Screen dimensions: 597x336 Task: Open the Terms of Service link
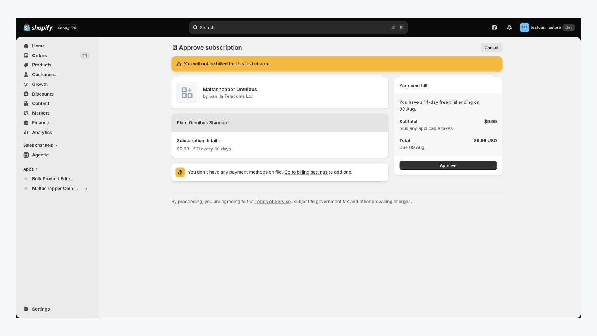273,202
